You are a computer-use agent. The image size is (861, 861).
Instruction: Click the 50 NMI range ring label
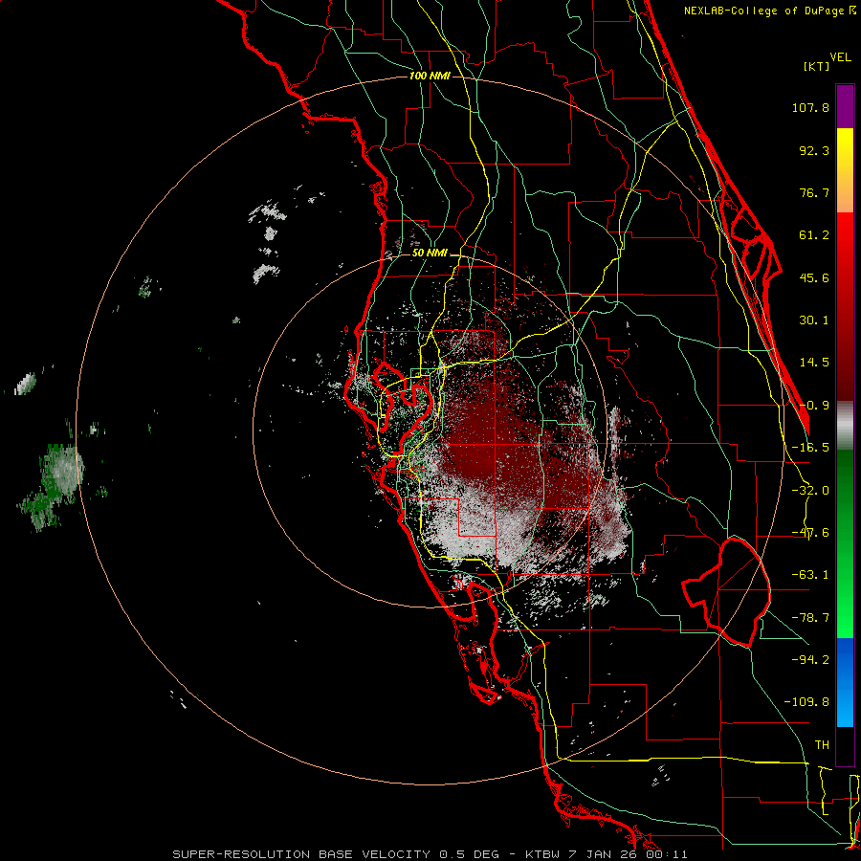430,253
